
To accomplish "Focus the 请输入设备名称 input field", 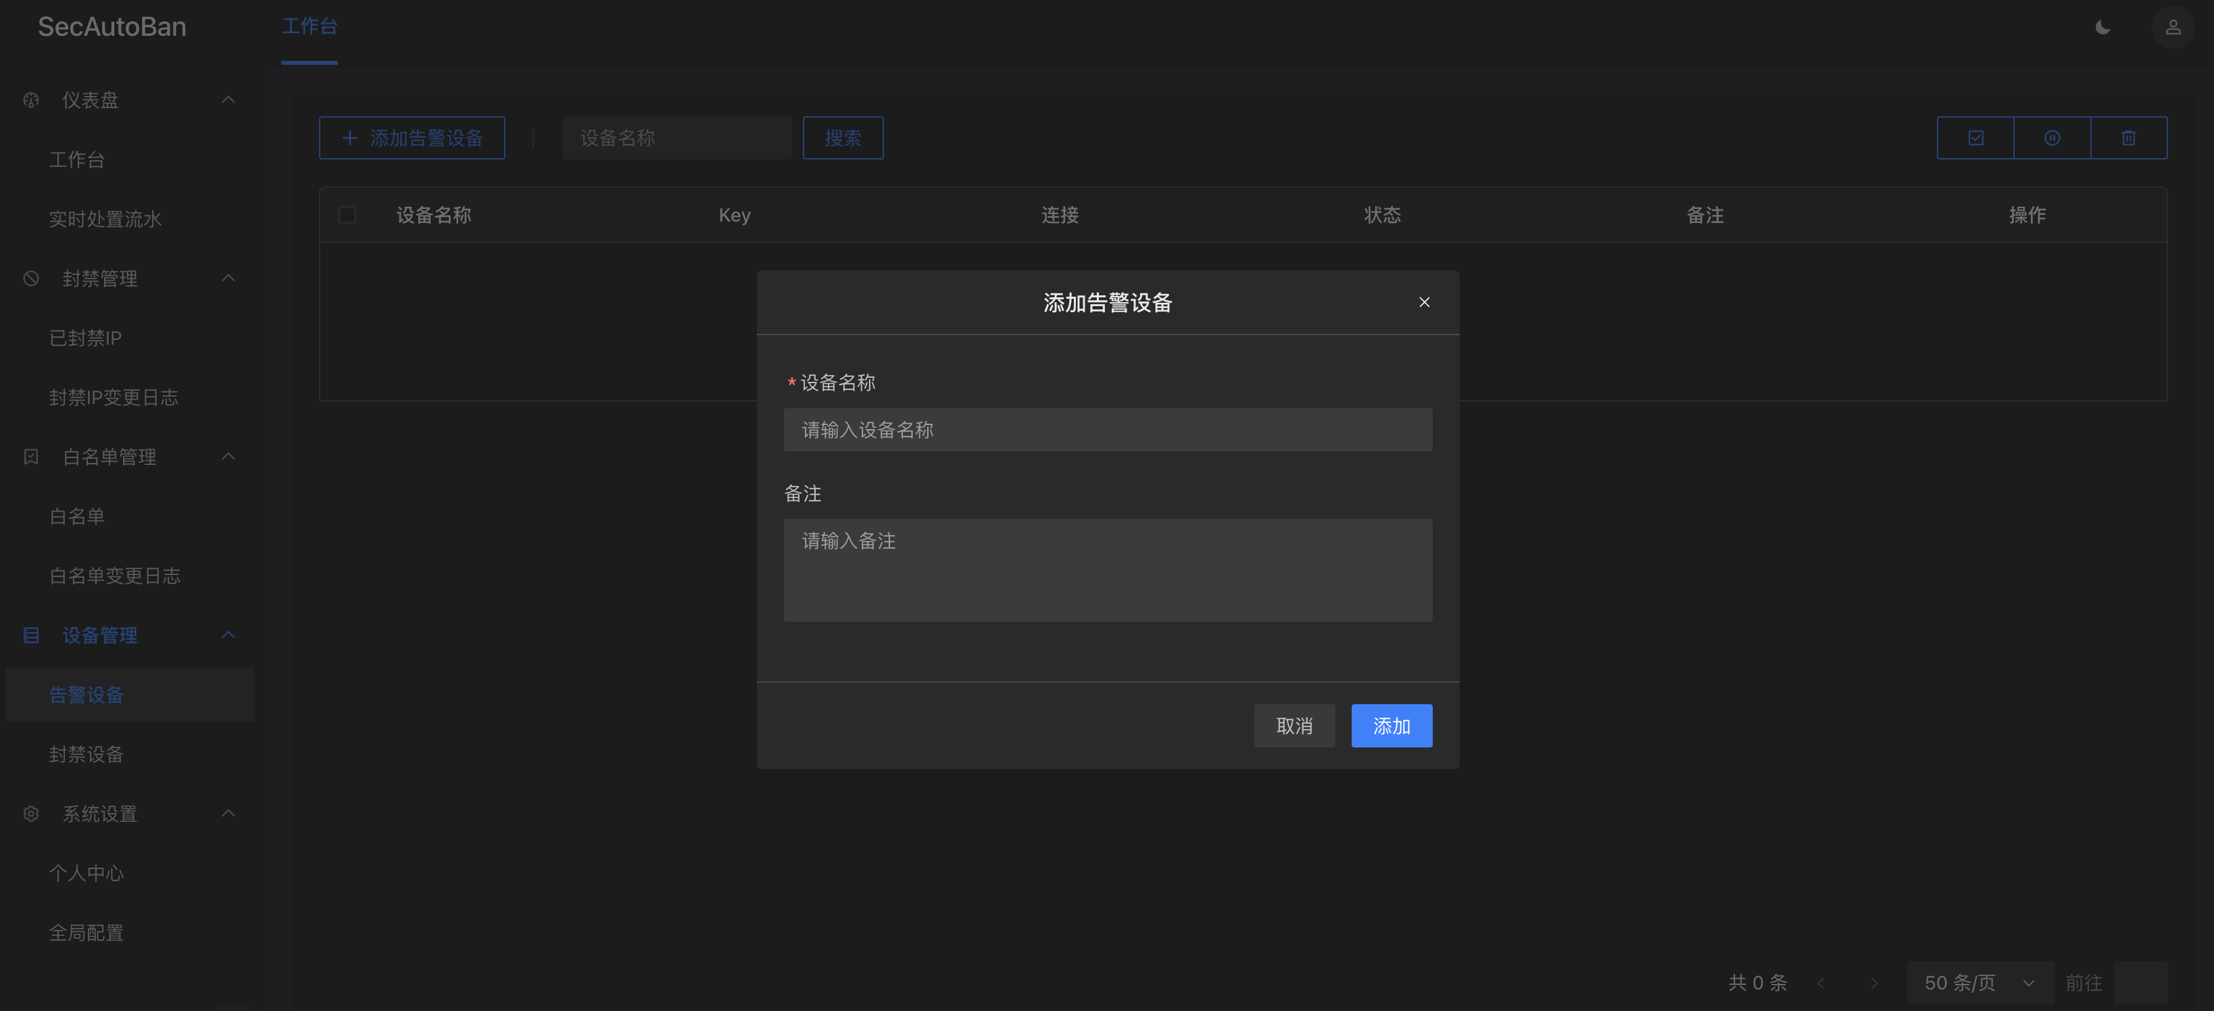I will 1107,430.
